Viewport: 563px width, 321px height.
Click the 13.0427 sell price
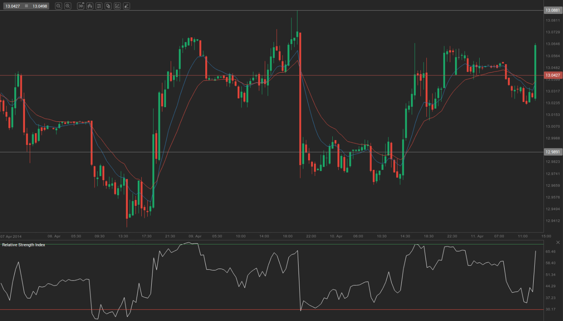tap(13, 6)
